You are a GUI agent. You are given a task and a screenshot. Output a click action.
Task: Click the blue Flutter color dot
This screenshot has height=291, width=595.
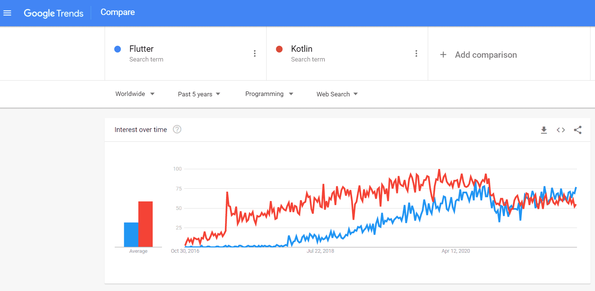[118, 49]
